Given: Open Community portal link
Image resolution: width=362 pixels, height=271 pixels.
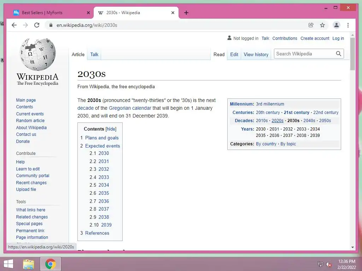Looking at the screenshot, I should (x=33, y=176).
